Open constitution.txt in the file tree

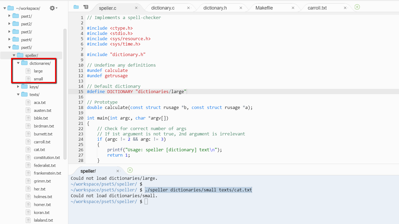[x=47, y=157]
